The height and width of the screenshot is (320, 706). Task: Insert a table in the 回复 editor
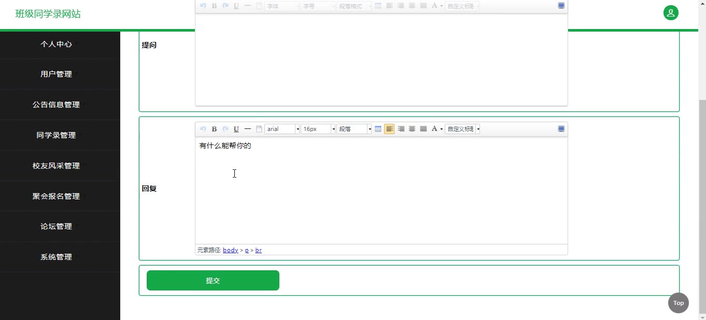click(378, 129)
